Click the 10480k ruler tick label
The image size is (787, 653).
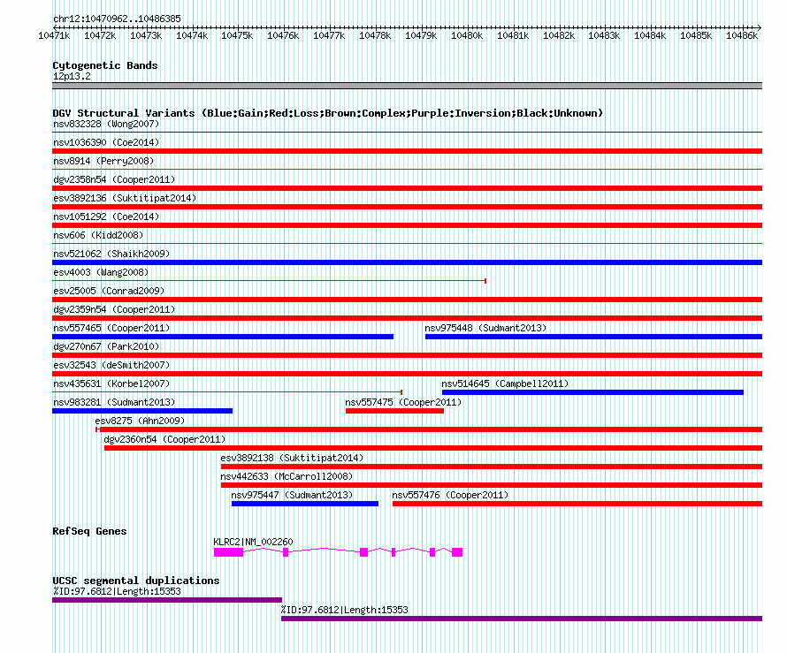coord(467,35)
